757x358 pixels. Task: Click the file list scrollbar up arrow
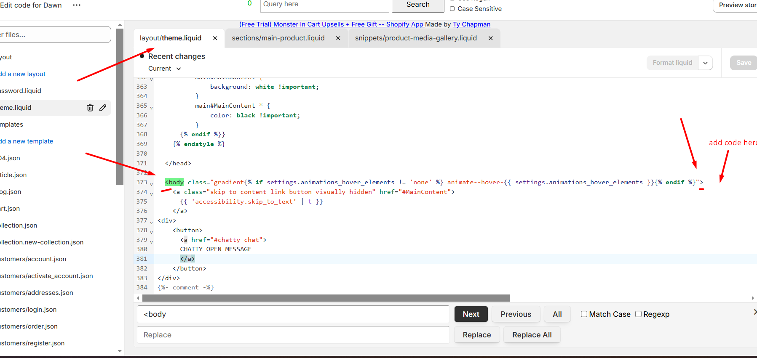(x=120, y=25)
